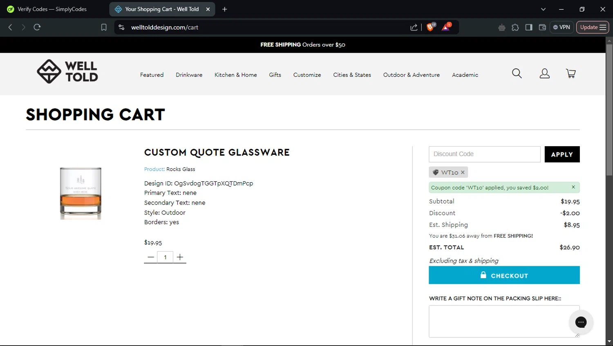Dismiss the coupon applied message
This screenshot has height=346, width=613.
[x=573, y=187]
